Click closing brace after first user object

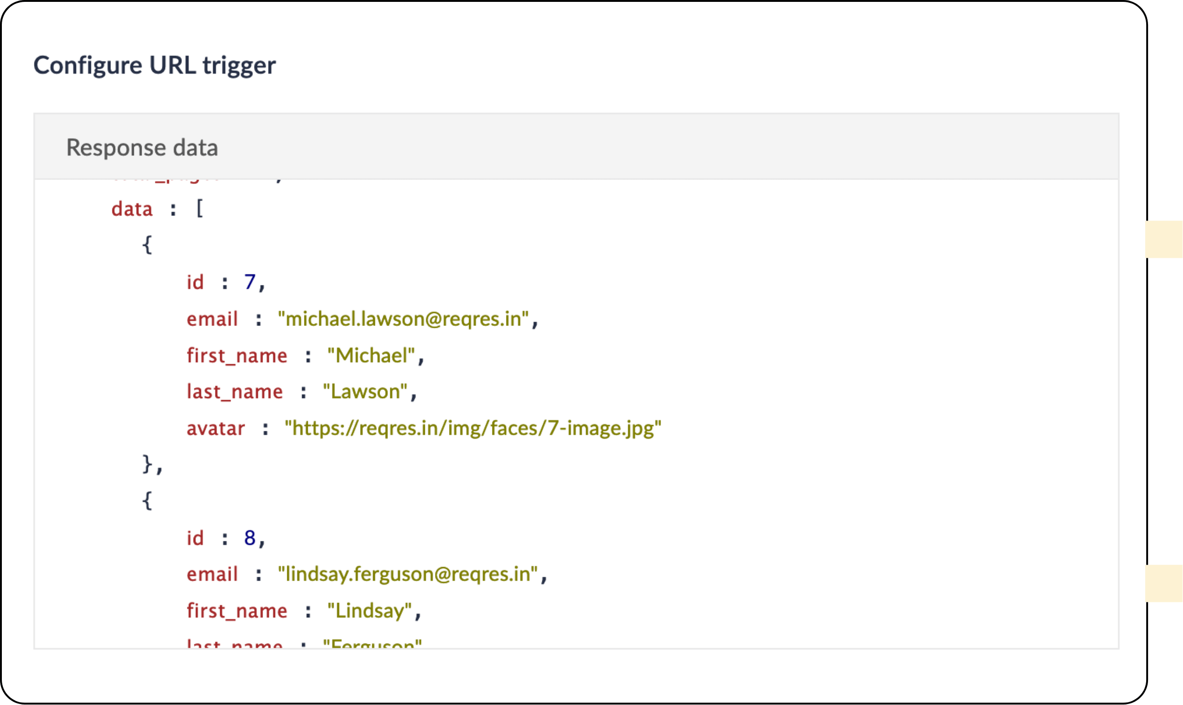(147, 464)
